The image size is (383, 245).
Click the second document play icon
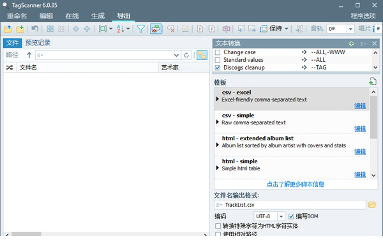point(211,29)
